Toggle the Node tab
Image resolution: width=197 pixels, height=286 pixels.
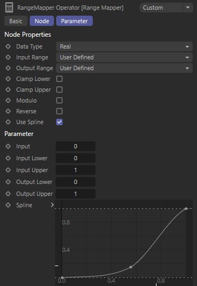pos(42,21)
